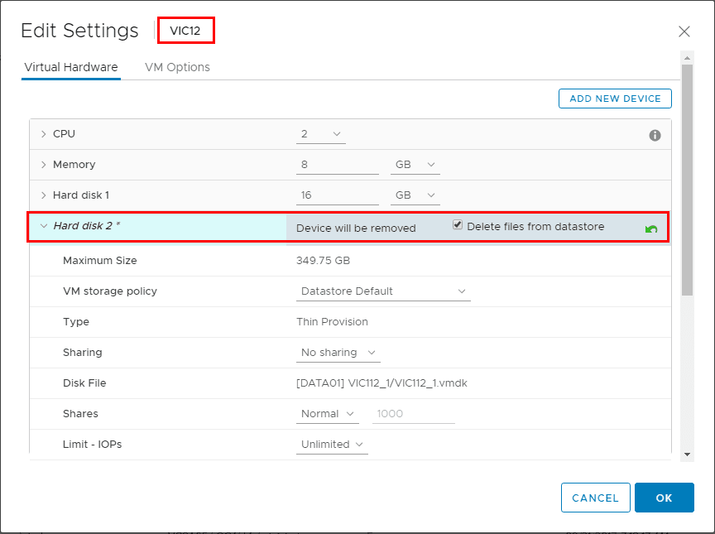The height and width of the screenshot is (534, 715).
Task: Toggle Delete files from datastore checkbox
Action: click(458, 225)
